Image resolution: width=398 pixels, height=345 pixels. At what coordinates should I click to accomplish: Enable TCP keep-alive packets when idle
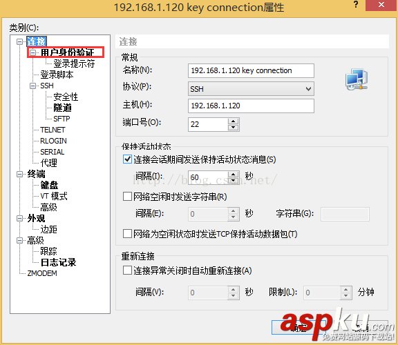(x=127, y=234)
